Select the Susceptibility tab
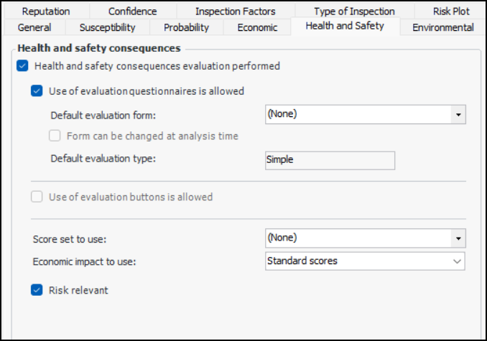487x341 pixels. point(107,27)
